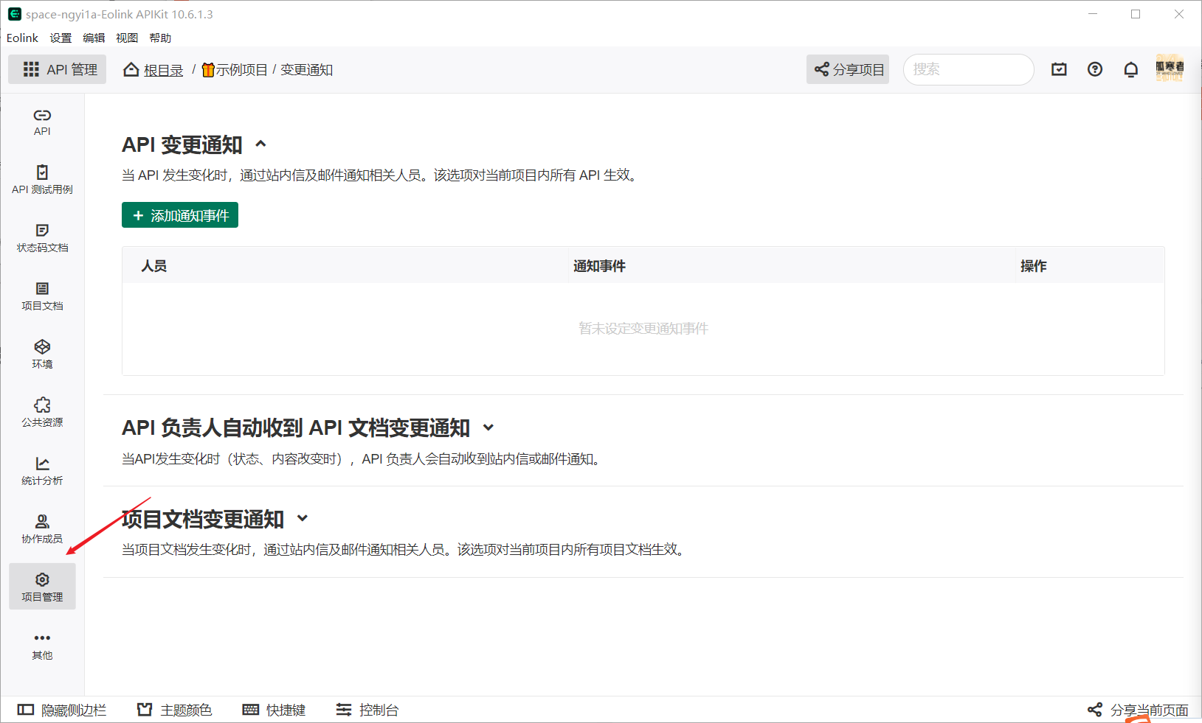Open the 主题颜色 theme color picker
This screenshot has height=723, width=1202.
point(174,709)
